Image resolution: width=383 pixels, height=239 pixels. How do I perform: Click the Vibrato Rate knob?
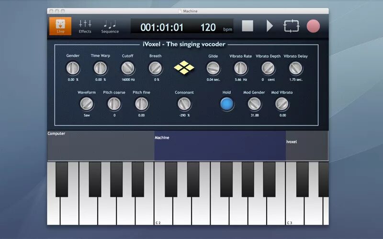pyautogui.click(x=241, y=68)
